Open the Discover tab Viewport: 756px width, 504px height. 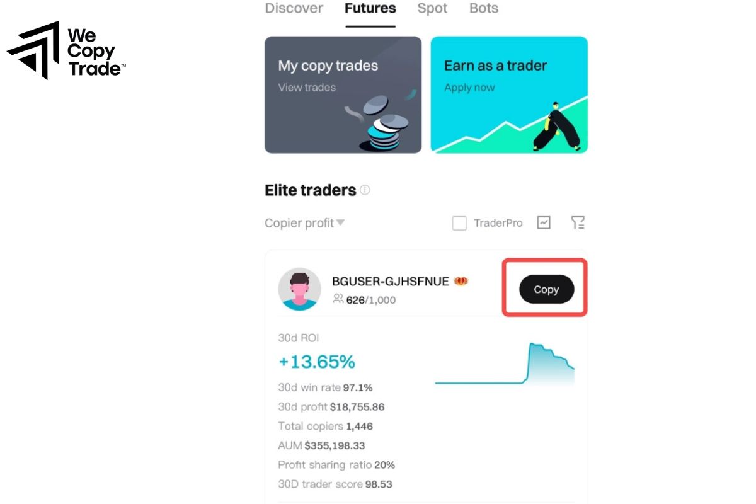294,8
